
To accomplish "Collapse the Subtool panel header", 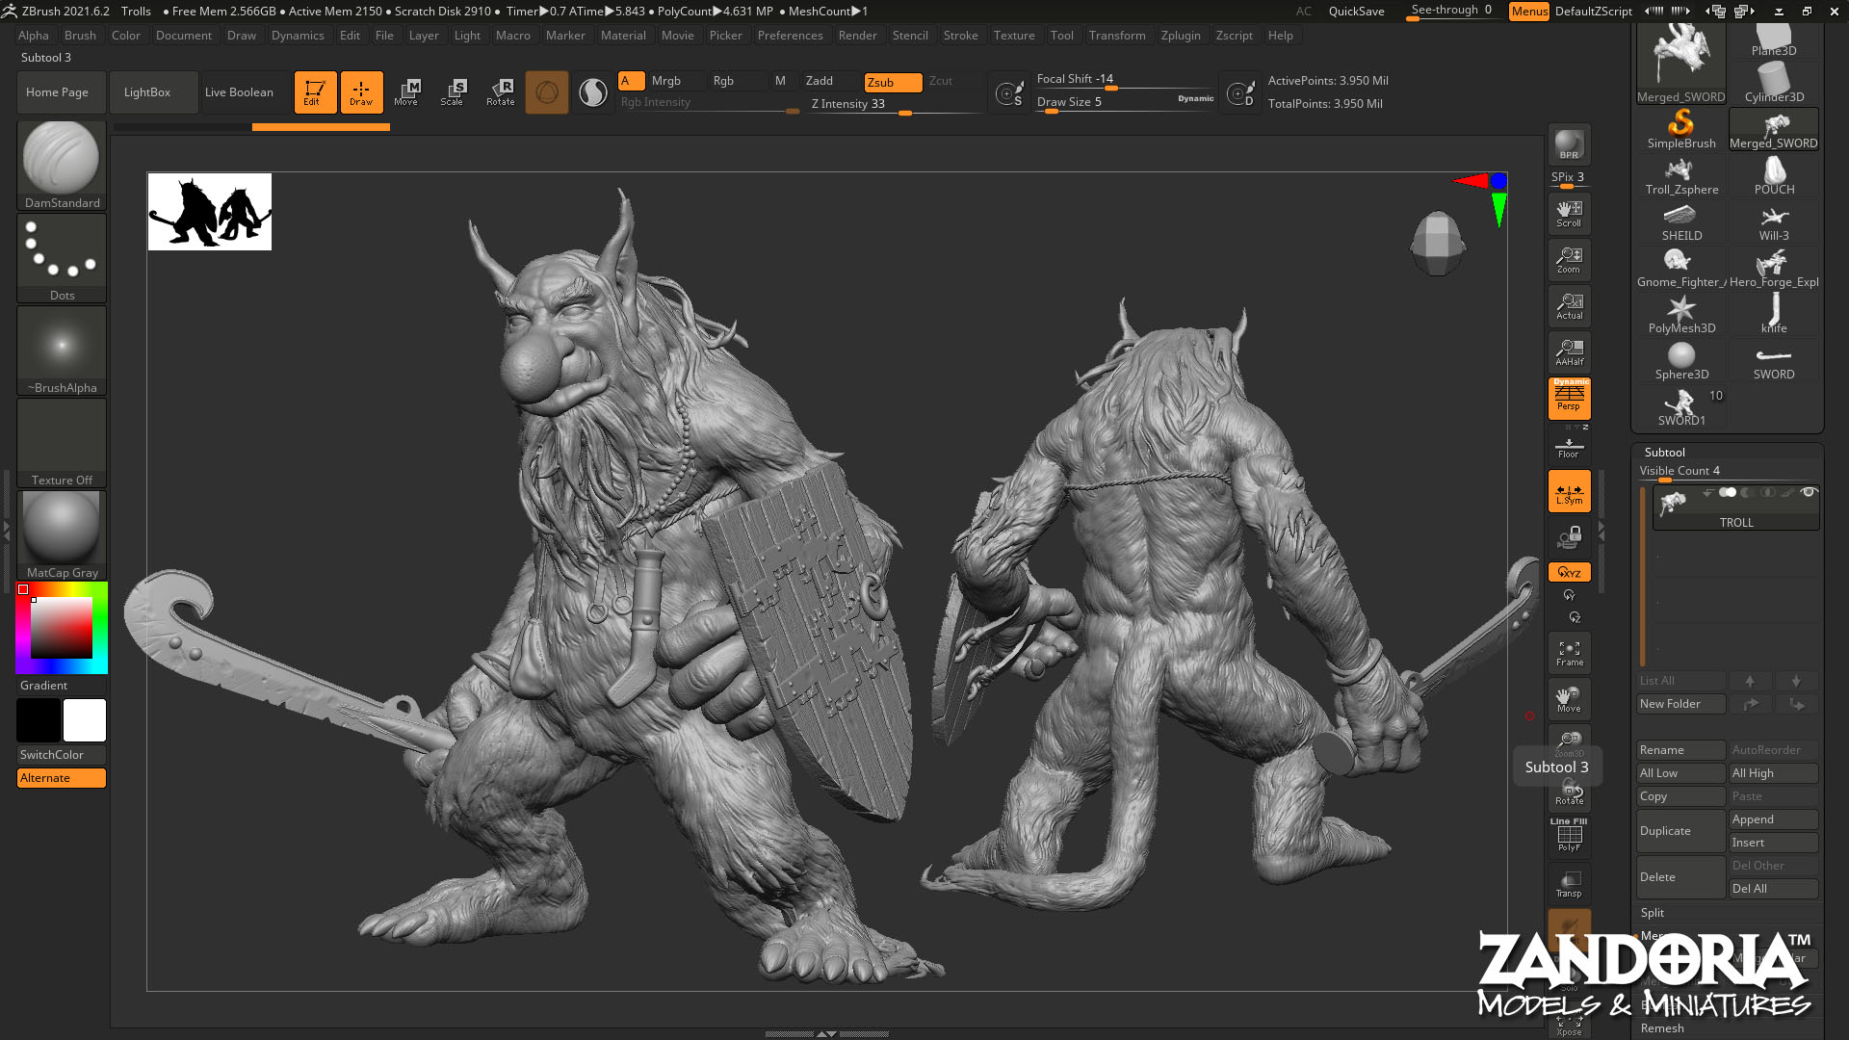I will click(x=1664, y=452).
